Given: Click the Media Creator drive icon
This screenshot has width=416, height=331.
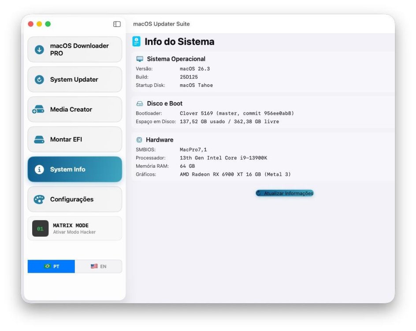Looking at the screenshot, I should tap(38, 109).
